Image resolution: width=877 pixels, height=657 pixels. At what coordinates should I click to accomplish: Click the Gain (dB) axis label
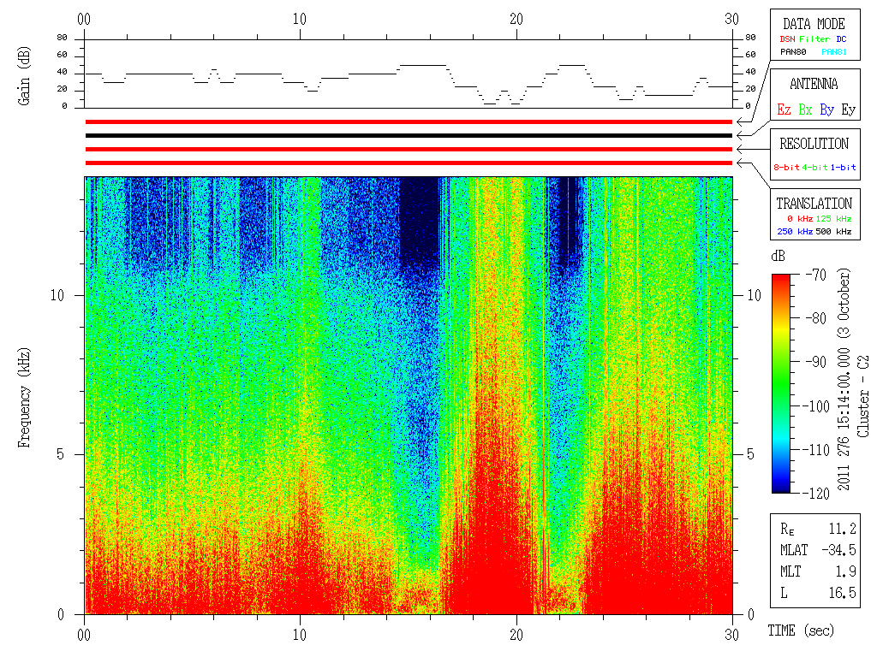[x=23, y=76]
